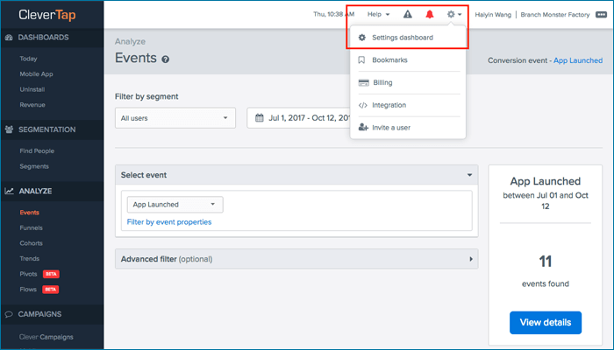This screenshot has width=614, height=350.
Task: Open the Help dropdown
Action: (x=378, y=15)
